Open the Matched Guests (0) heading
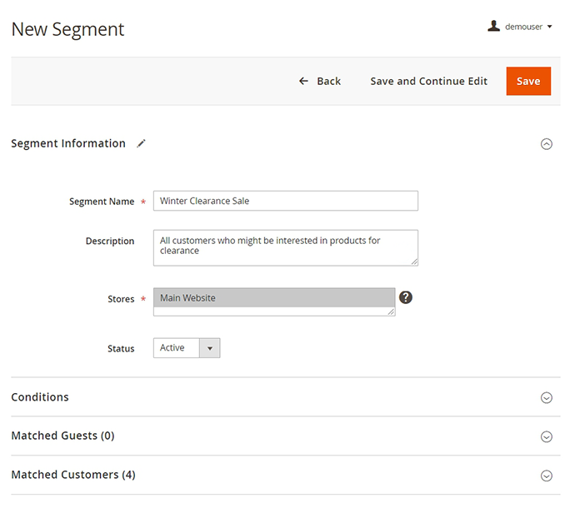 click(62, 436)
